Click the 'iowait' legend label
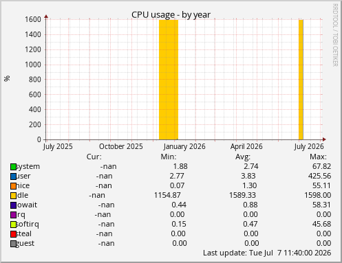This screenshot has height=263, width=342. 27,205
